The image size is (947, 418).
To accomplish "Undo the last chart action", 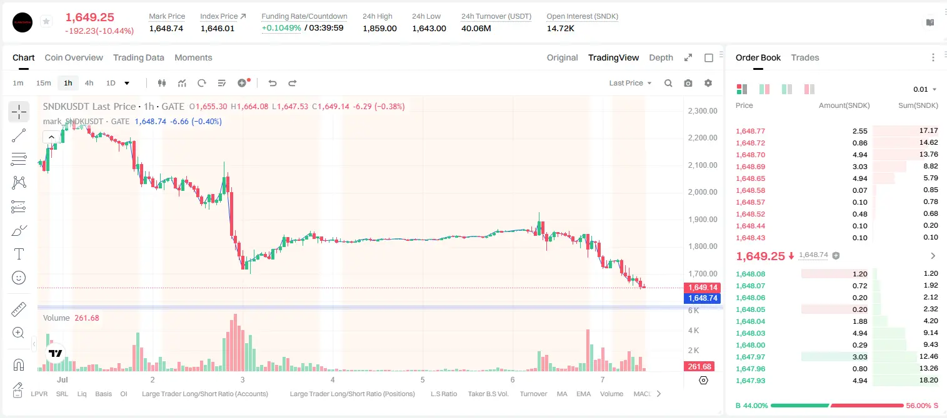I will 273,83.
